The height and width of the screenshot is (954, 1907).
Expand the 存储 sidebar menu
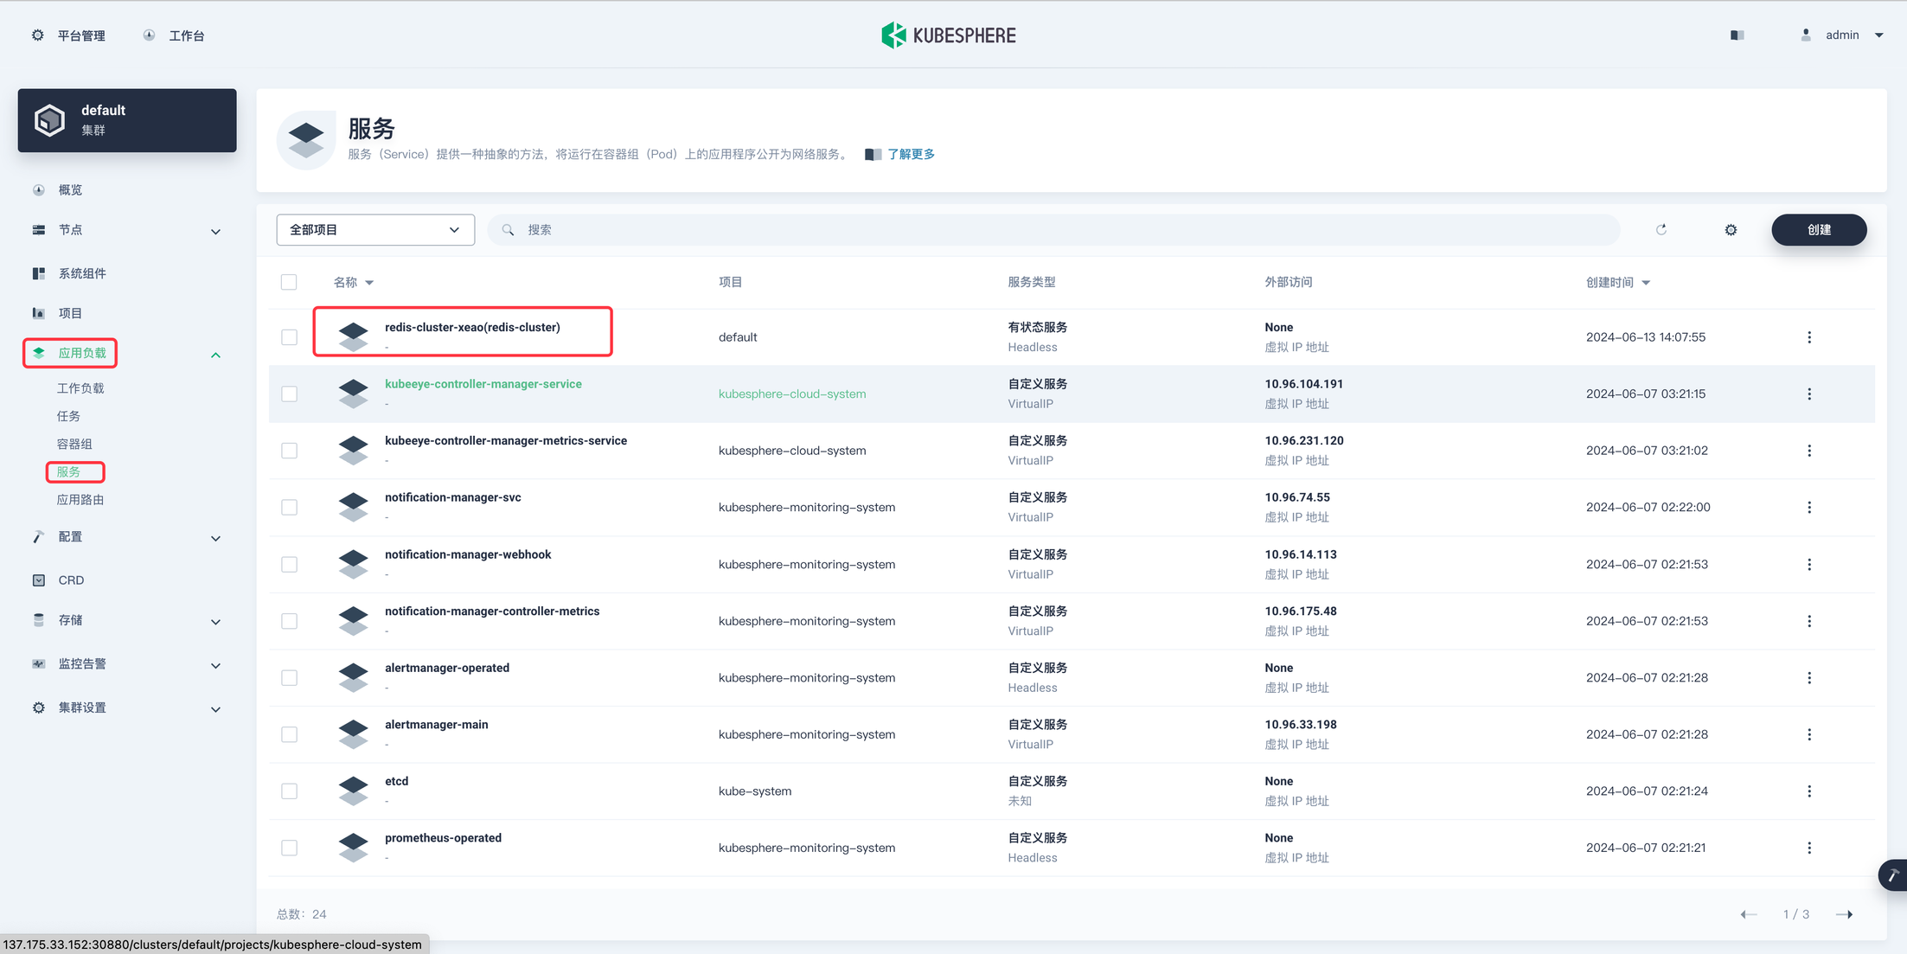pyautogui.click(x=215, y=621)
